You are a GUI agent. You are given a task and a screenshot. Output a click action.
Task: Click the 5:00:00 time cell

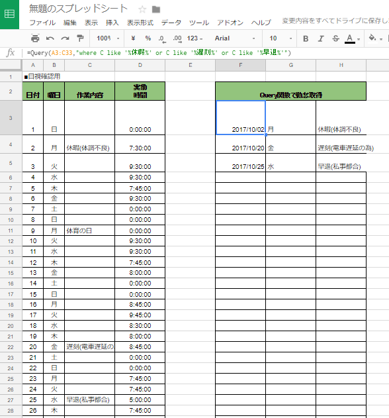[140, 400]
